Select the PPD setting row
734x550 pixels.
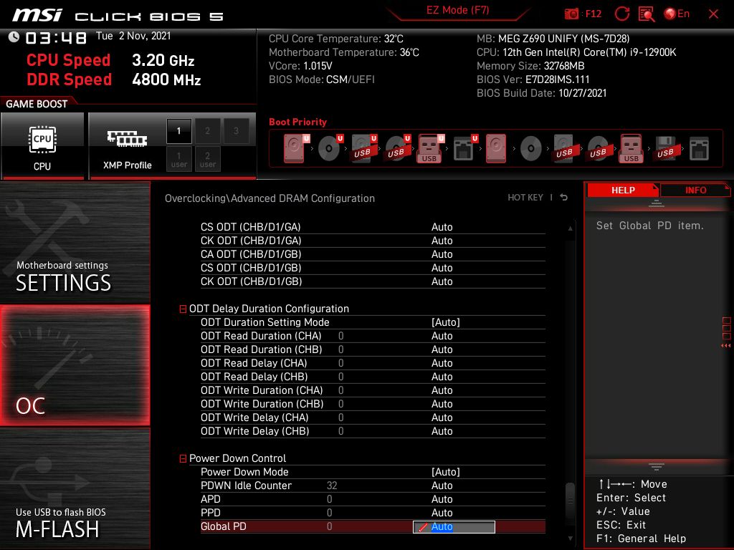tap(373, 513)
